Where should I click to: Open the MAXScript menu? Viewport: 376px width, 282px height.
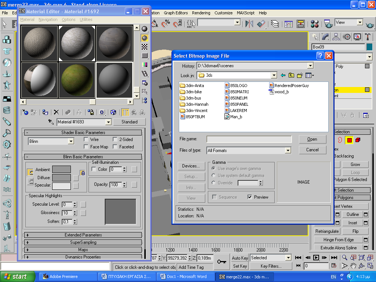pyautogui.click(x=246, y=13)
